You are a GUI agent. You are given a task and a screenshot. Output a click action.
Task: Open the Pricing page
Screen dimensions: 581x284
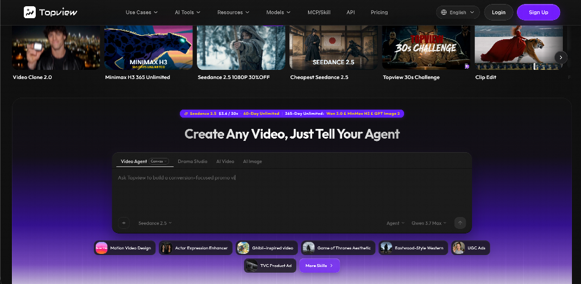pyautogui.click(x=379, y=12)
